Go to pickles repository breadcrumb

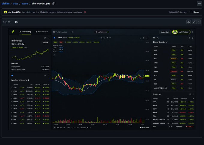click(x=5, y=4)
